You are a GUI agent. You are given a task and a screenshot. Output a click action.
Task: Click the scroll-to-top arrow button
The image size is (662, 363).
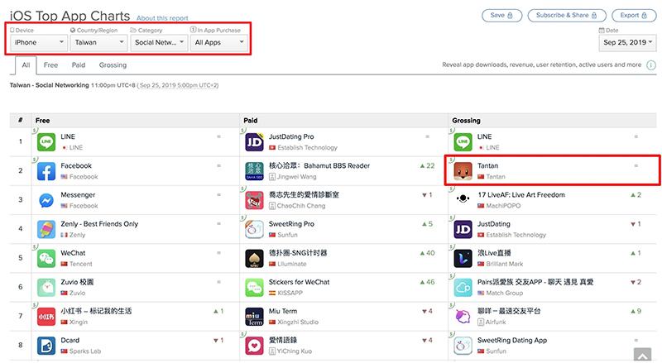coord(641,354)
